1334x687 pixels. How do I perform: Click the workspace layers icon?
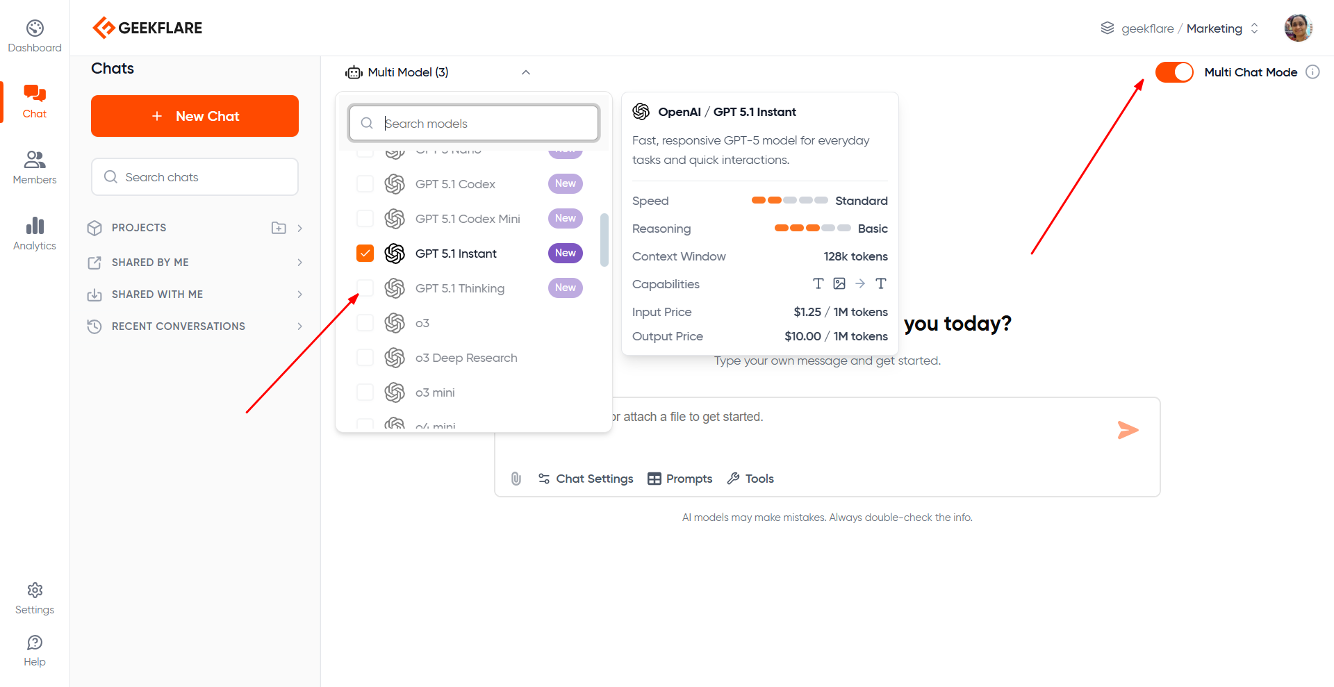(x=1107, y=28)
